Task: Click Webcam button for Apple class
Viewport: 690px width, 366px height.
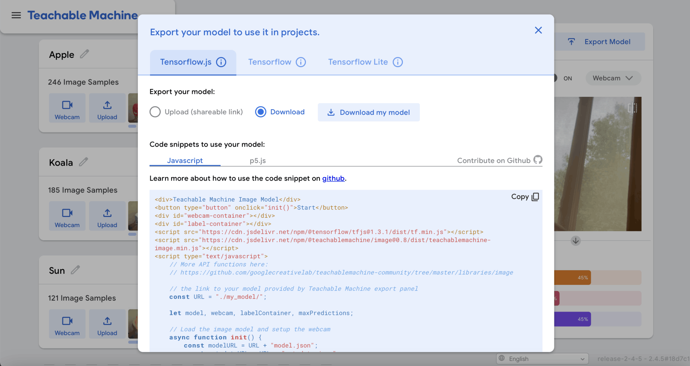Action: click(67, 108)
